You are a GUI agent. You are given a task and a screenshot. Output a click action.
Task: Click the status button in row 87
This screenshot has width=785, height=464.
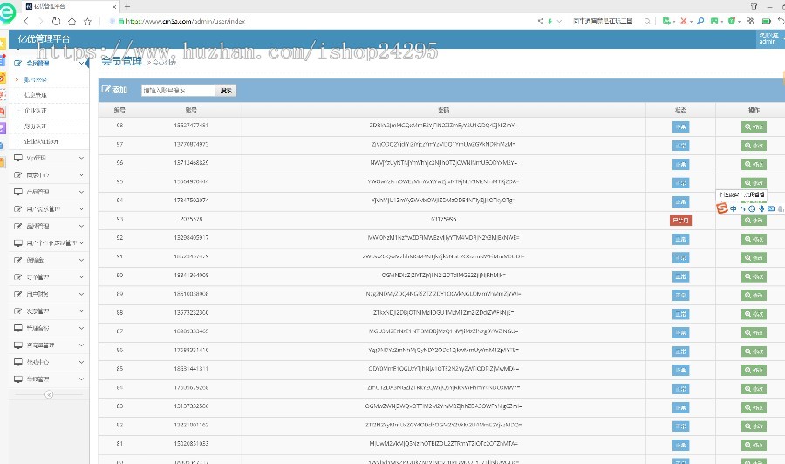click(x=680, y=332)
